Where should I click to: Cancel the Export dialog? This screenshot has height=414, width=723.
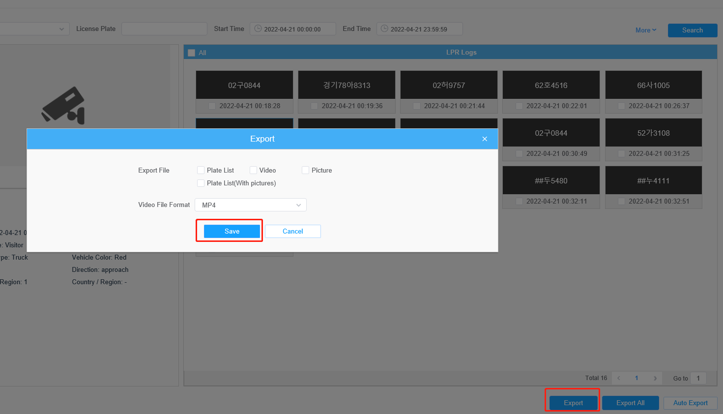[293, 231]
